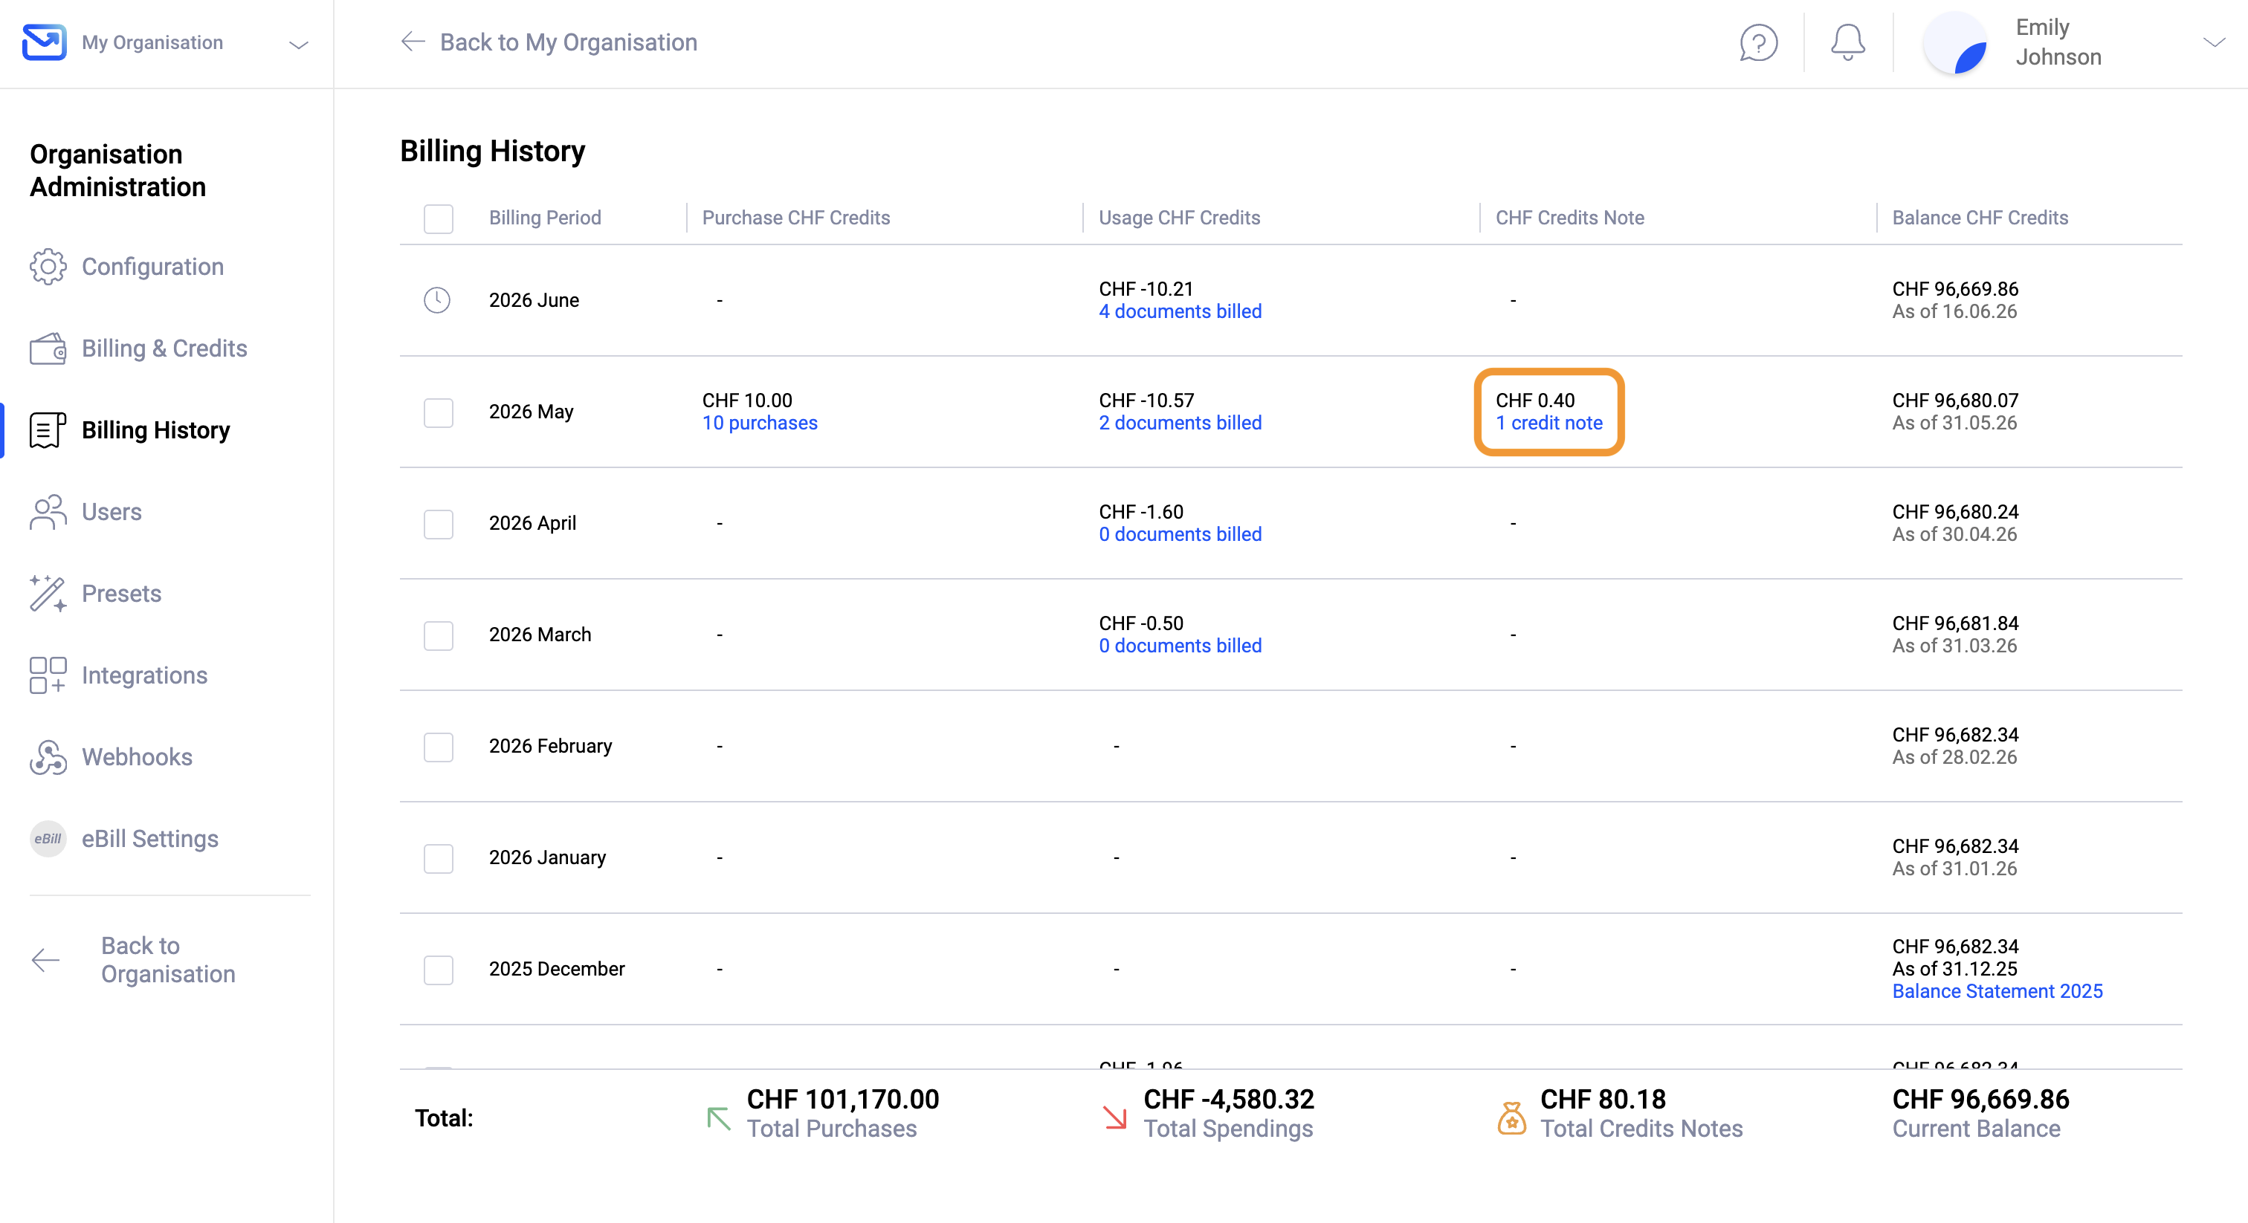The width and height of the screenshot is (2248, 1223).
Task: Open the Emily Johnson profile avatar
Action: coord(1955,43)
